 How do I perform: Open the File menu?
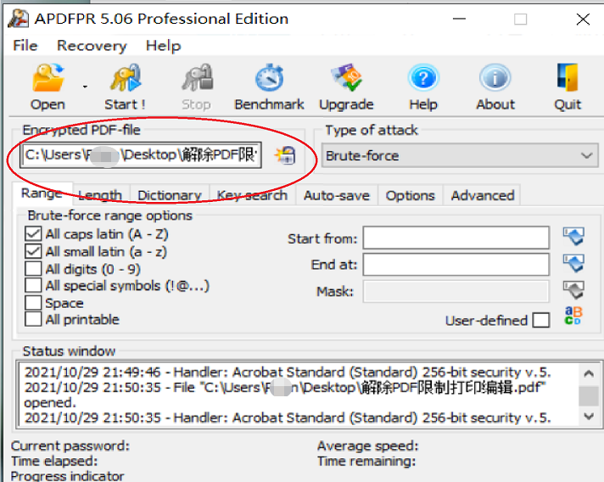point(25,46)
